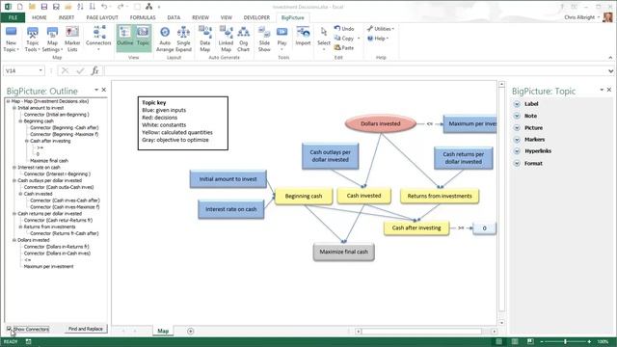Select Single Expand layout
This screenshot has height=347, width=617.
[x=183, y=40]
